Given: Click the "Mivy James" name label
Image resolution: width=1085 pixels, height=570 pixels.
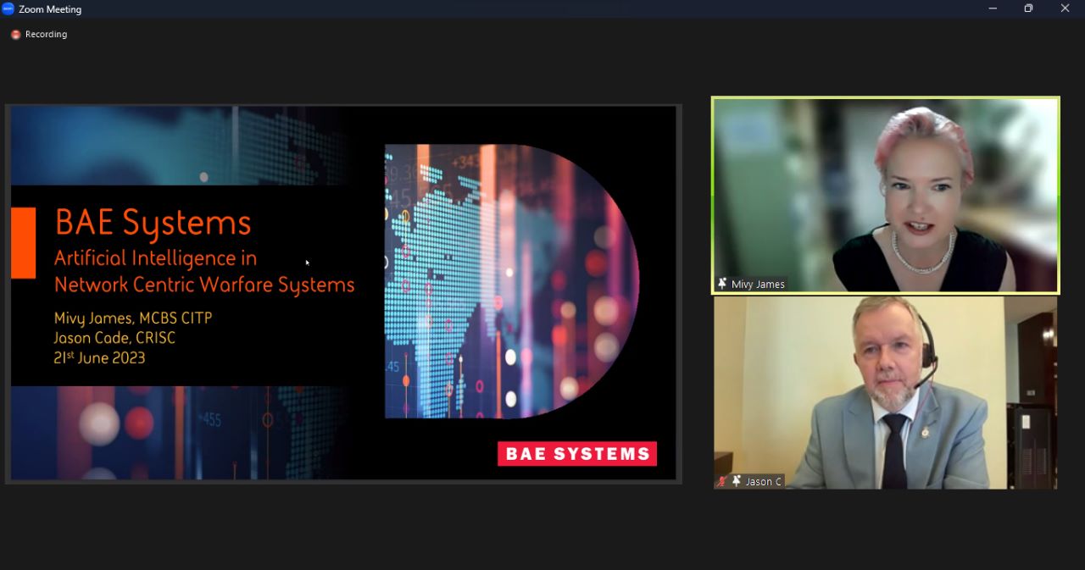Looking at the screenshot, I should 758,285.
